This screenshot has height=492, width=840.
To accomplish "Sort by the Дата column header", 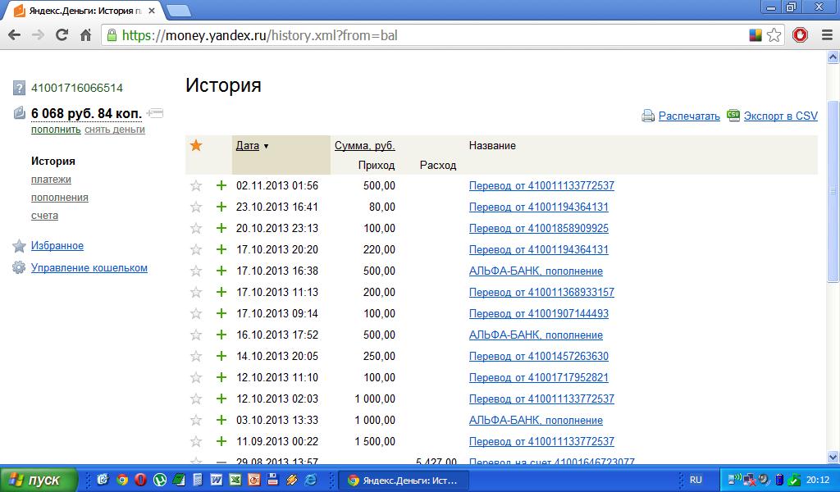I will (247, 146).
